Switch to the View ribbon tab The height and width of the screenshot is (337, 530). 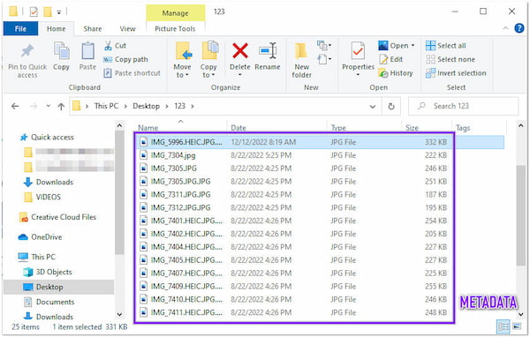click(x=127, y=29)
